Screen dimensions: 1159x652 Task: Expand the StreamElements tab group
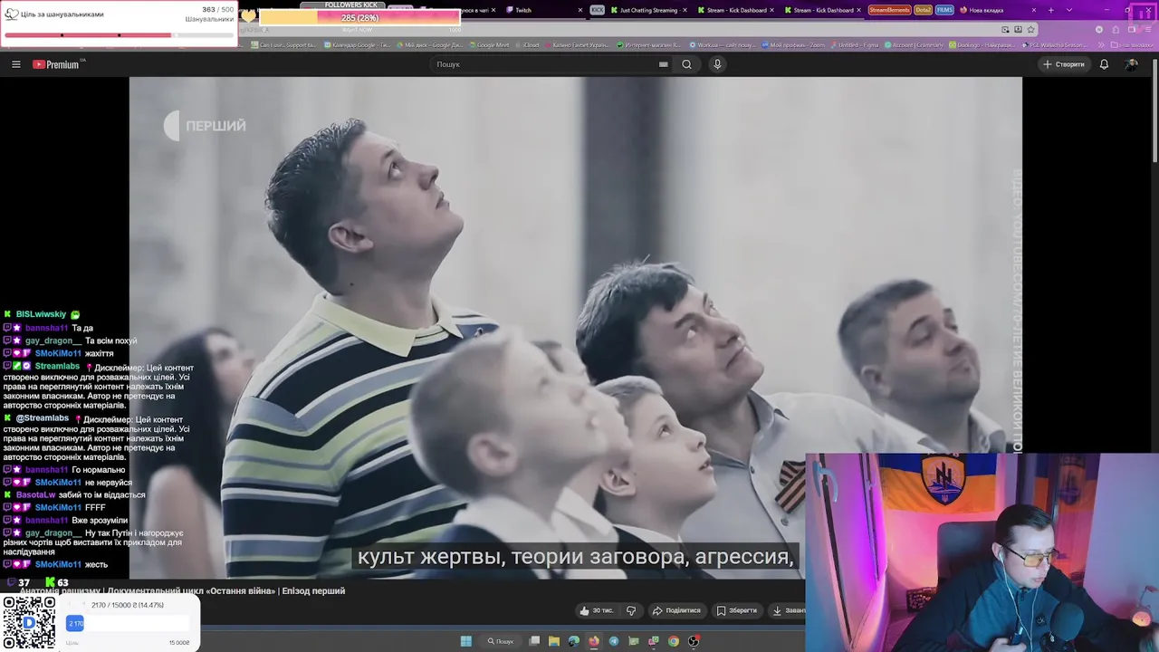coord(889,10)
